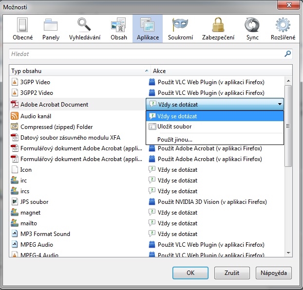Click the XFA data file icon
The height and width of the screenshot is (290, 303).
pyautogui.click(x=15, y=138)
